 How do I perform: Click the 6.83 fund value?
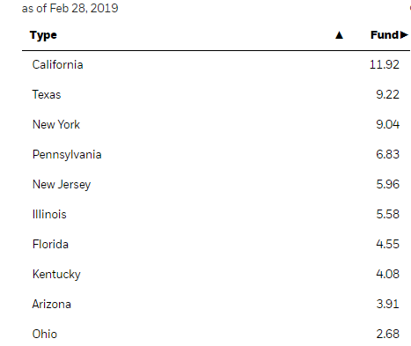point(388,154)
